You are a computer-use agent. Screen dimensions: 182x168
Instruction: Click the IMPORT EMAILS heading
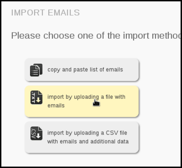tap(45, 13)
